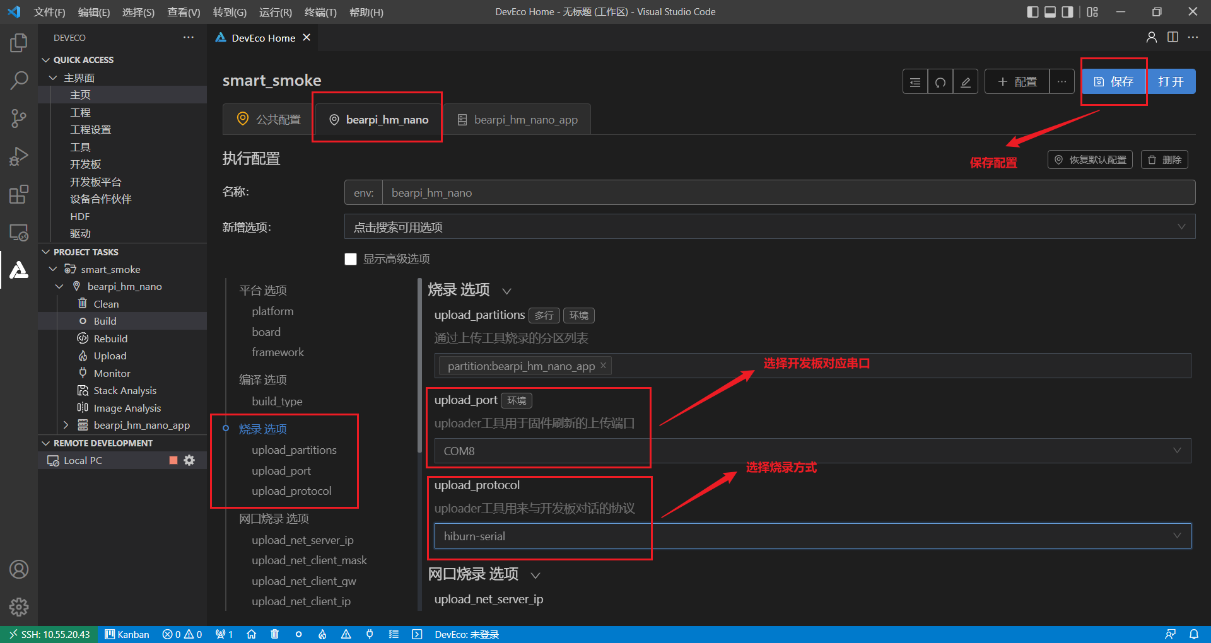Screen dimensions: 1211x643
Task: Click the list-view toolbar icon beside refresh
Action: point(915,82)
